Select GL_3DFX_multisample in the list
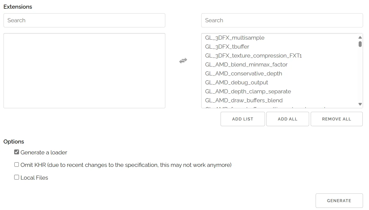This screenshot has height=210, width=369. pyautogui.click(x=235, y=38)
